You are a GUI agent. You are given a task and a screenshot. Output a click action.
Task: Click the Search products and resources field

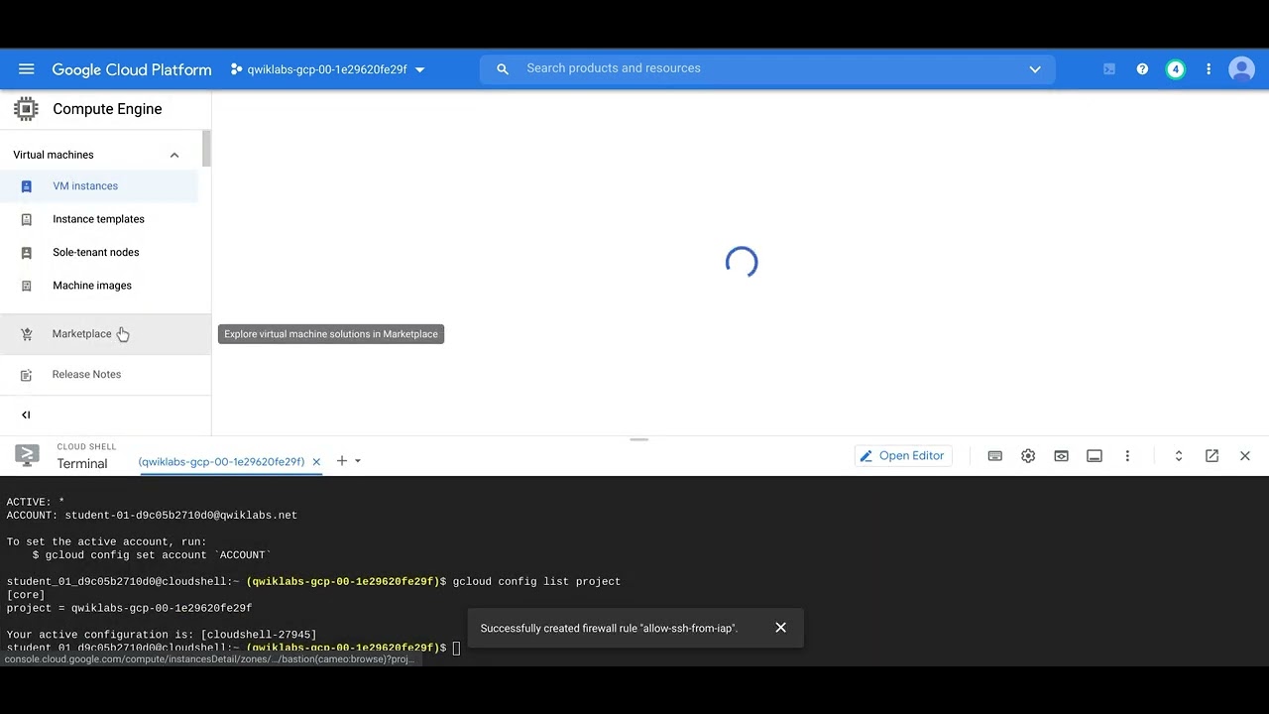click(768, 68)
